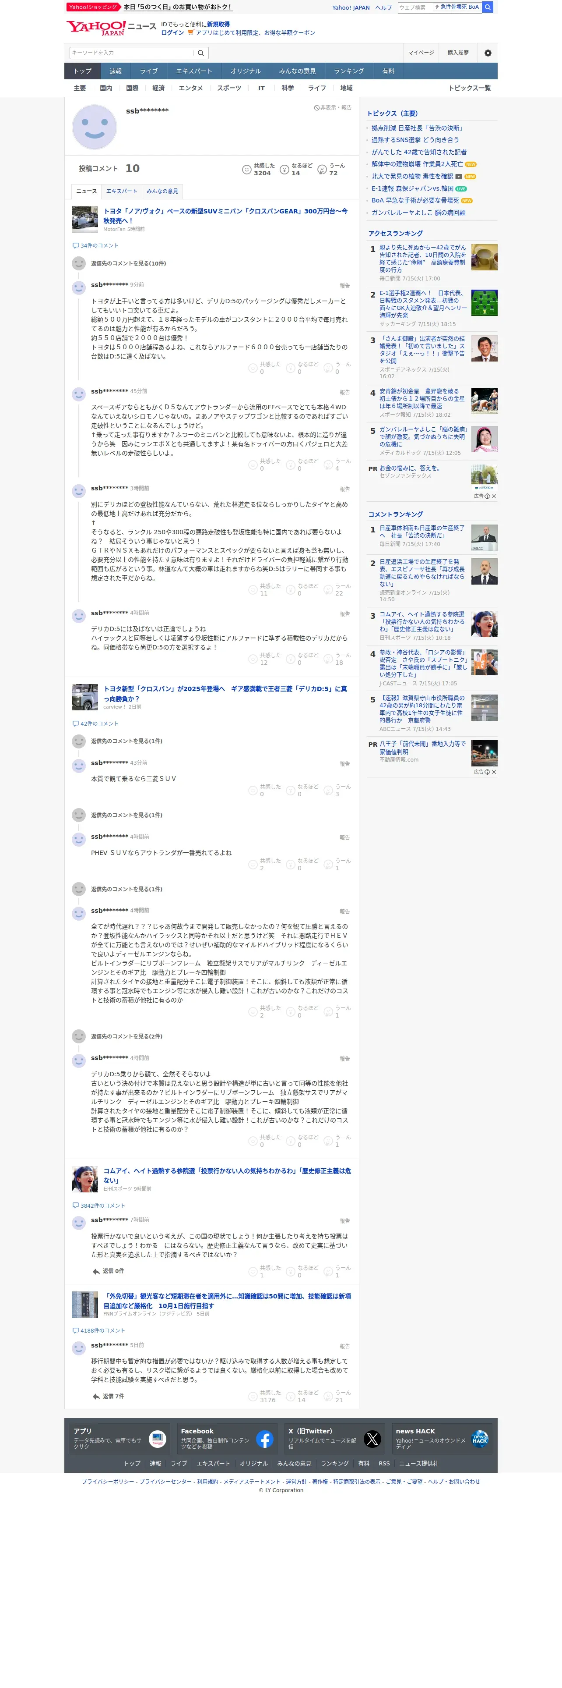Open the 速報 tab in the blue navigation bar
562x1688 pixels.
tap(115, 71)
